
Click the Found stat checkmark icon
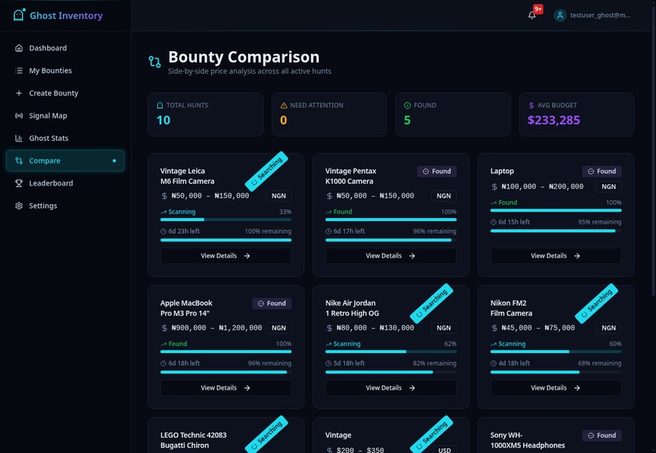pyautogui.click(x=407, y=105)
